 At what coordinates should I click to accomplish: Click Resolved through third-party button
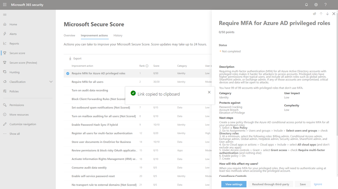pyautogui.click(x=271, y=184)
